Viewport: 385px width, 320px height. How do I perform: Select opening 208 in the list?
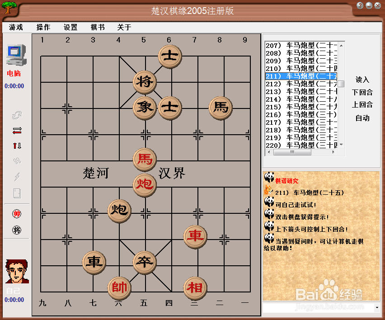pyautogui.click(x=304, y=54)
